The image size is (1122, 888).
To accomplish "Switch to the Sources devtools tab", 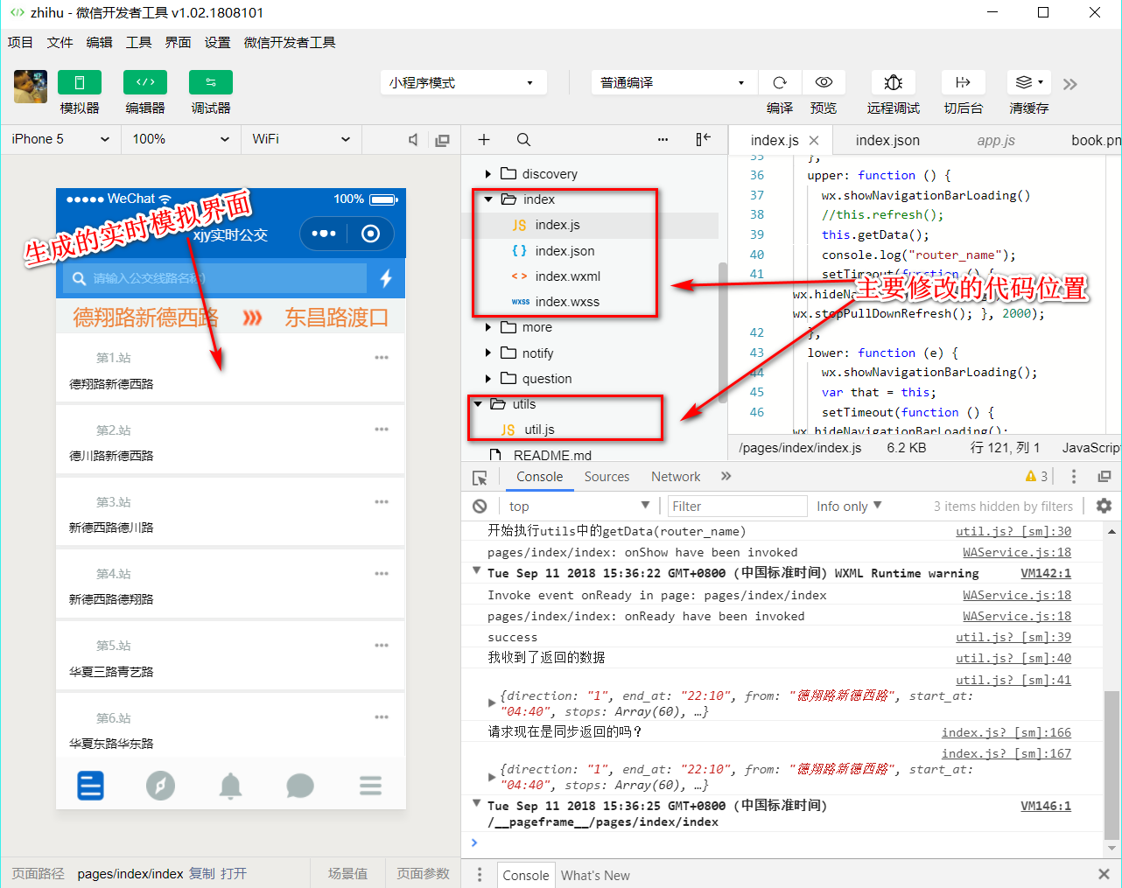I will [607, 477].
